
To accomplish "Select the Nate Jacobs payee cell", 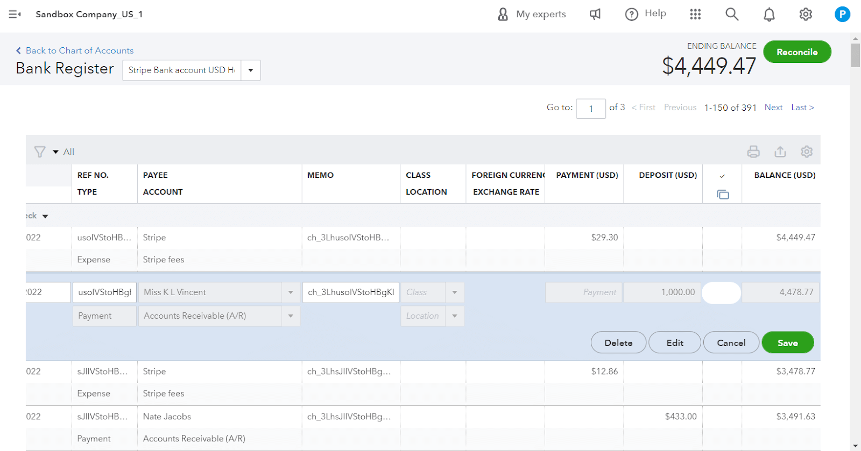I will (x=220, y=417).
